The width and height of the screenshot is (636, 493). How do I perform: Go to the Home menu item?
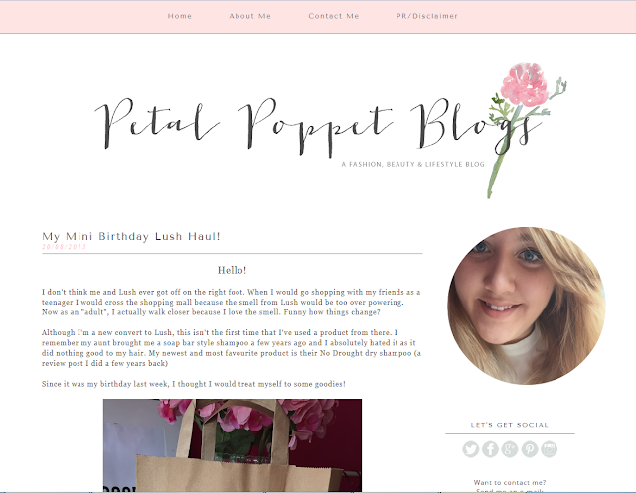click(x=180, y=16)
